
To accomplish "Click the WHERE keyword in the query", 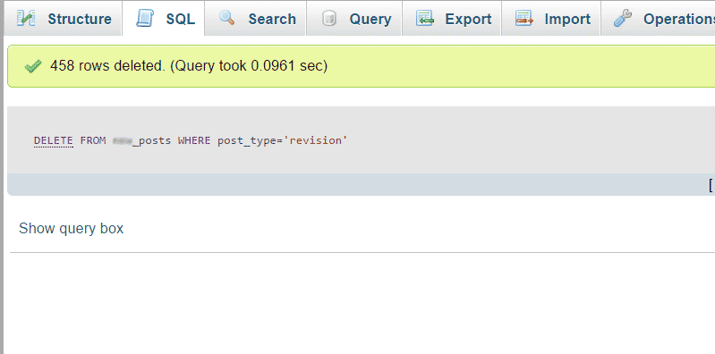I will (194, 140).
